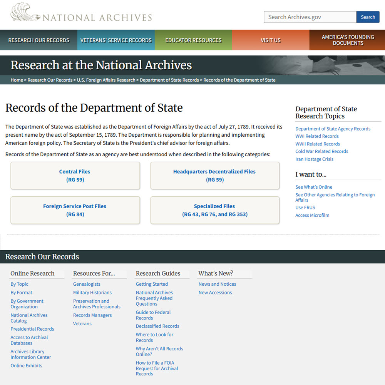Open Foreign Service Post Files card
Screen dimensions: 385x385
point(75,210)
